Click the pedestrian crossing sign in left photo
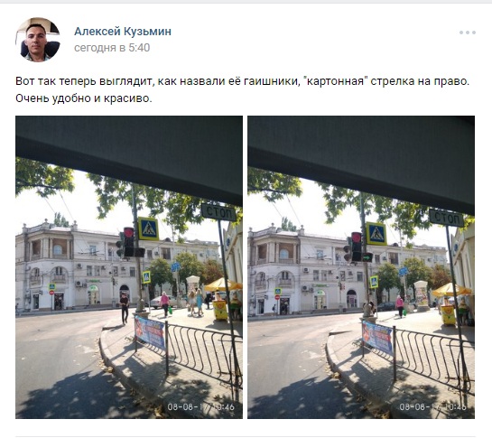The height and width of the screenshot is (438, 492). [148, 228]
